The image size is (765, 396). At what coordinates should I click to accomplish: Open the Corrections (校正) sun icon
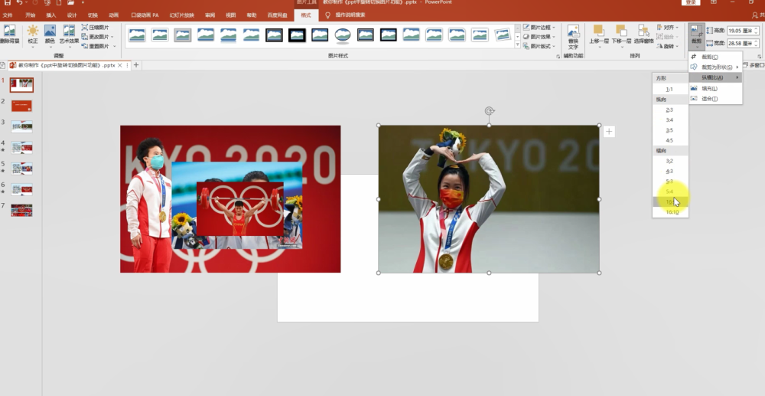pyautogui.click(x=33, y=34)
